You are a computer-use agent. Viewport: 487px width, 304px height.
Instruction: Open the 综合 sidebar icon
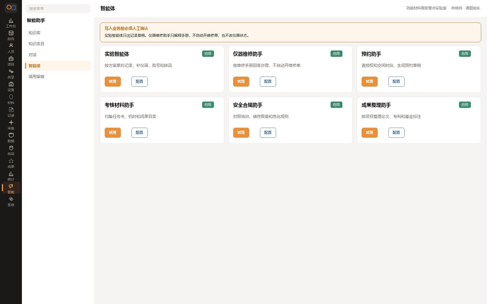pyautogui.click(x=11, y=36)
